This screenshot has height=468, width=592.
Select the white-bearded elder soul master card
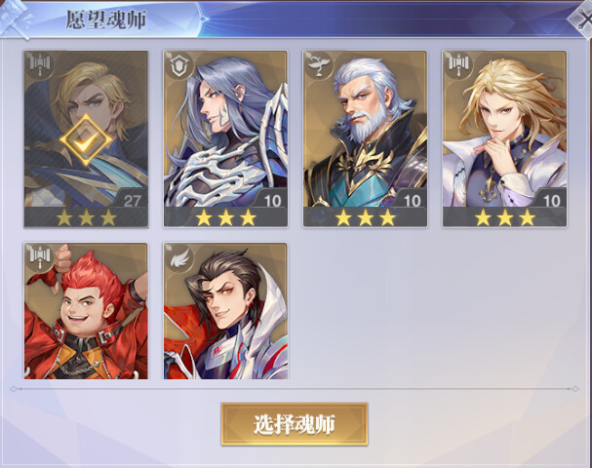[x=365, y=138]
